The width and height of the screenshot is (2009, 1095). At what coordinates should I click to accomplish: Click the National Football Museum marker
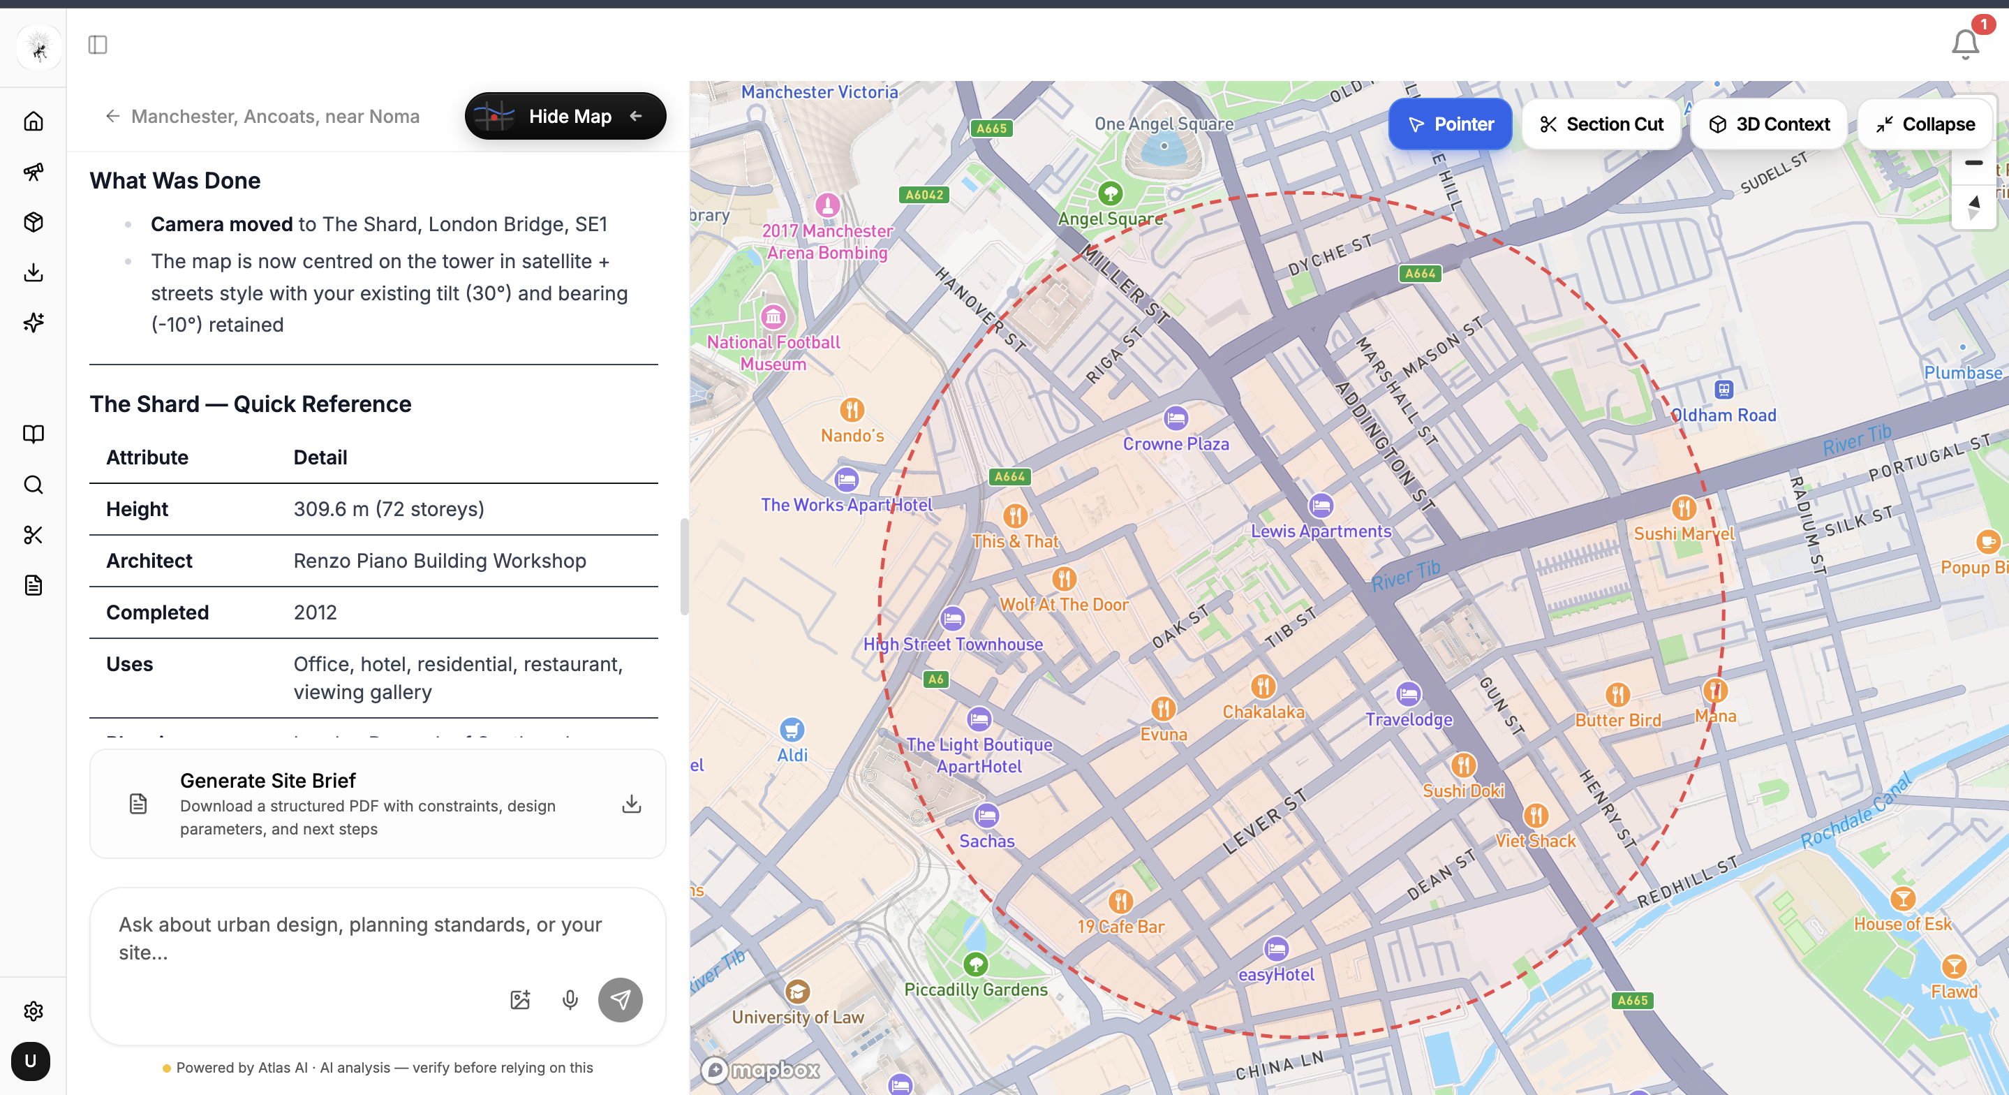pyautogui.click(x=773, y=317)
